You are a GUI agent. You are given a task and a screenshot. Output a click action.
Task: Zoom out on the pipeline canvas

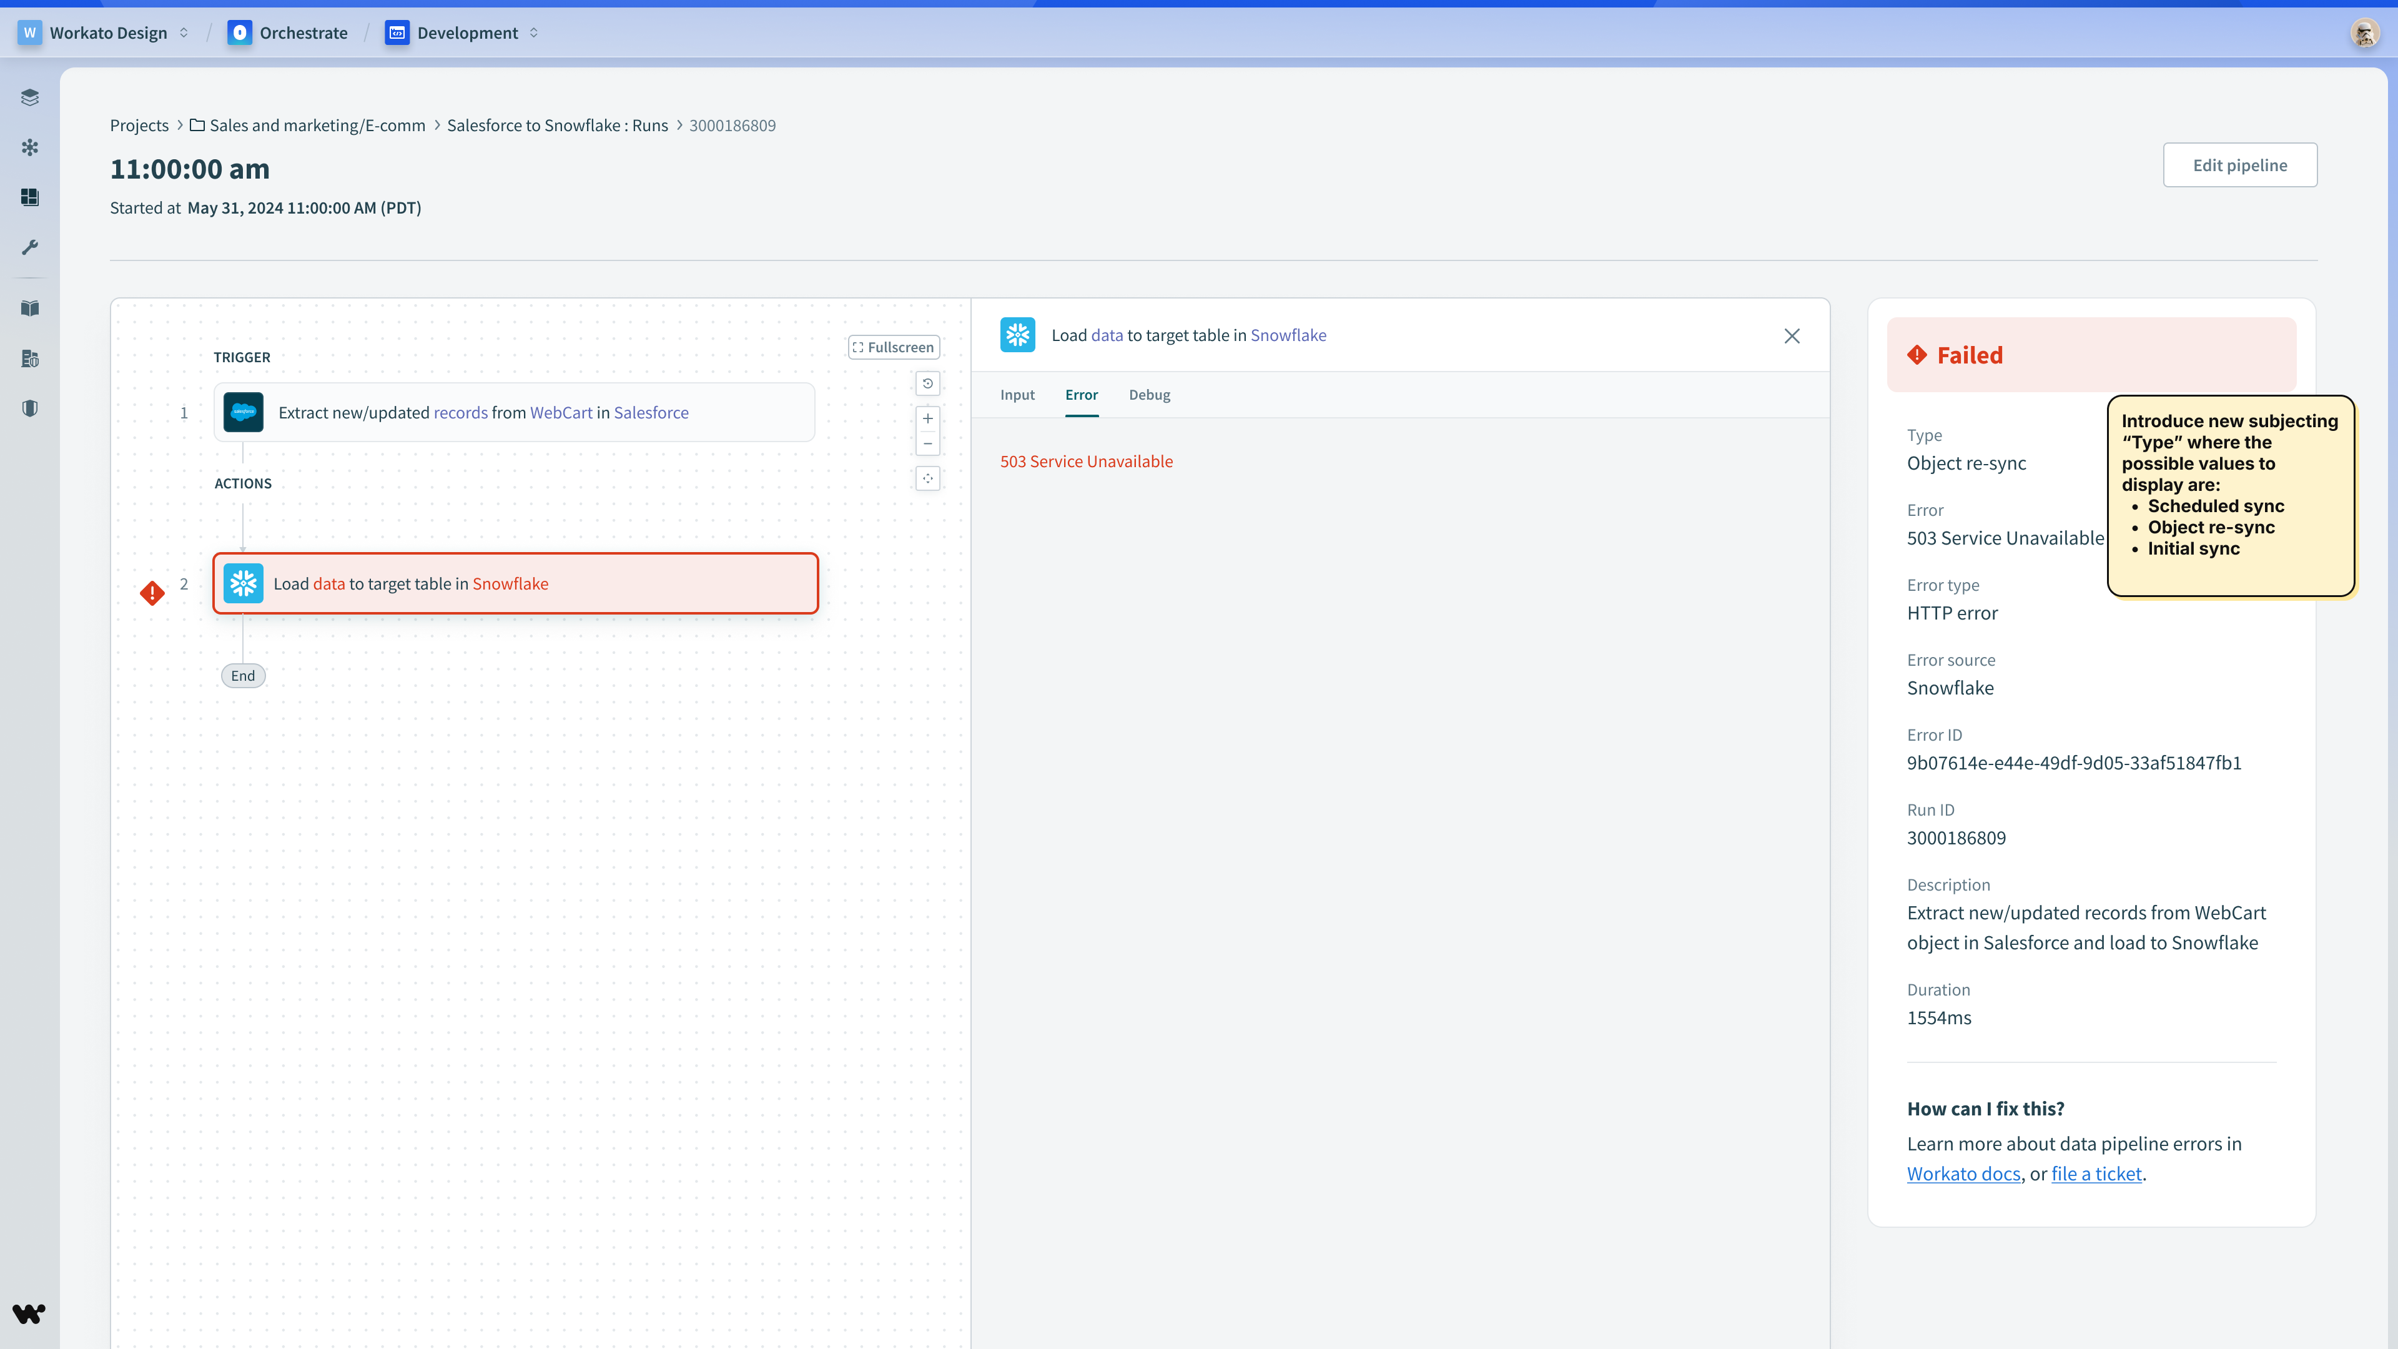[928, 443]
